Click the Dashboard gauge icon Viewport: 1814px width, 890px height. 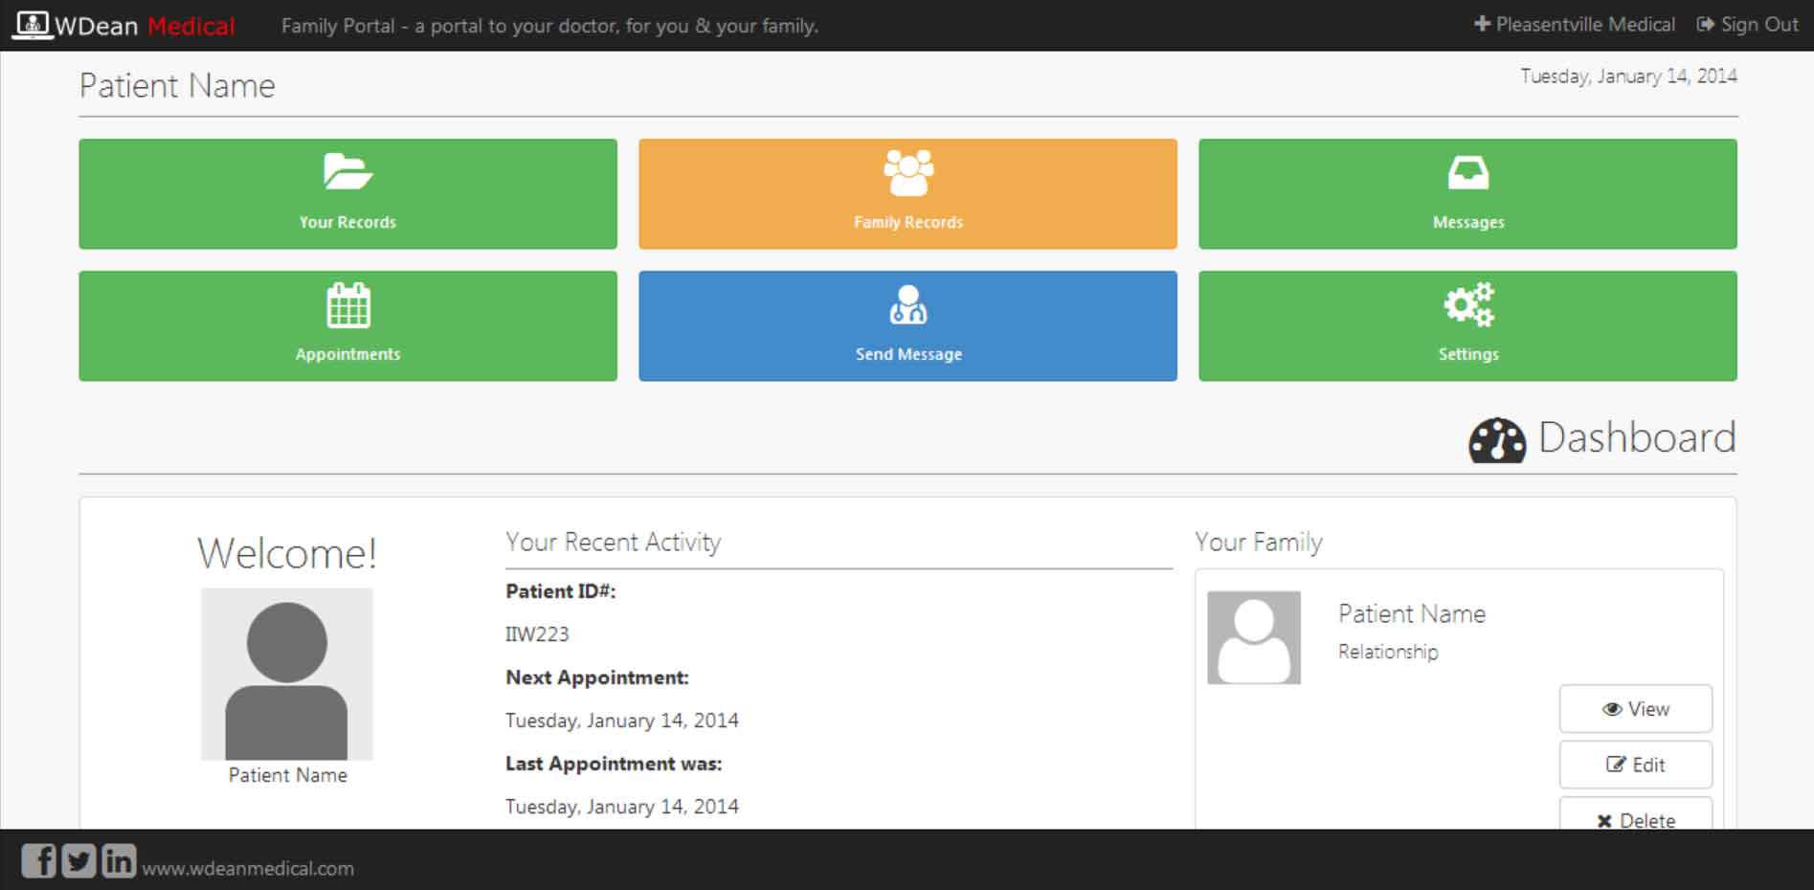pos(1497,440)
